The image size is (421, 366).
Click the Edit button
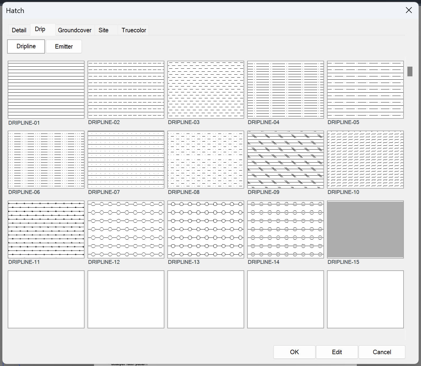coord(337,352)
